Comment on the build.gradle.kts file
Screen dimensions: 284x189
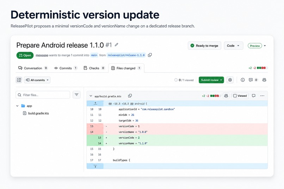point(254,96)
